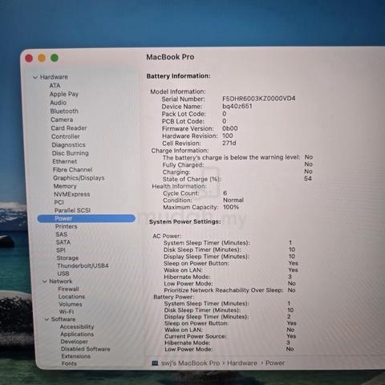The image size is (385, 385).
Task: Collapse the Software section chevron
Action: [x=47, y=319]
